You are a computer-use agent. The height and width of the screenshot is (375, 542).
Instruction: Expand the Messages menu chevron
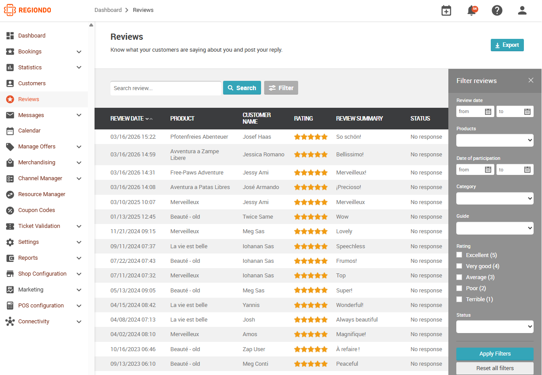[x=79, y=115]
